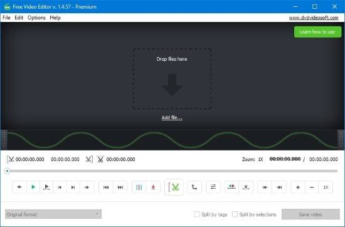Click the add tag triple-bar icon
Screen dimensions: 345x227
139,187
